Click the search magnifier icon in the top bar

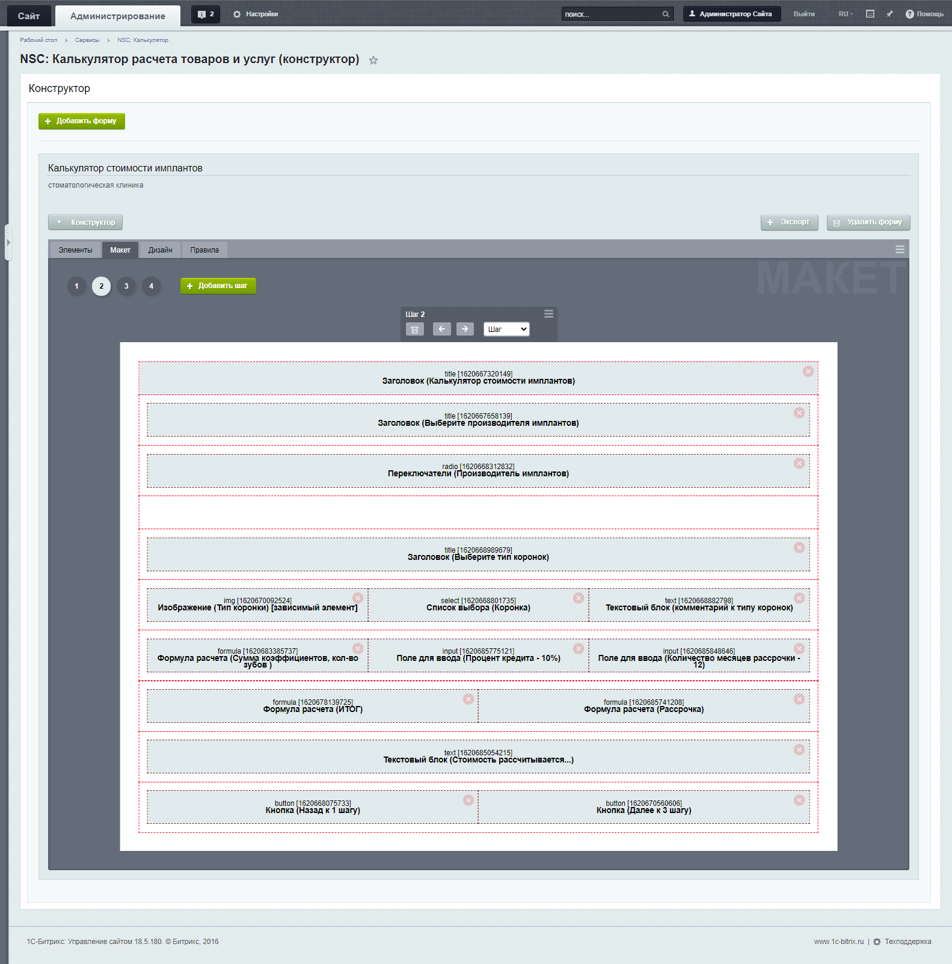pos(666,14)
